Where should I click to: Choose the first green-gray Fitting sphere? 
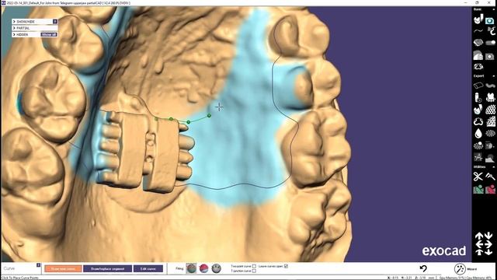191,268
